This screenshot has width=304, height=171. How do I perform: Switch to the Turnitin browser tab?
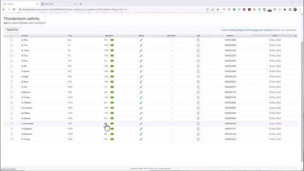[x=20, y=4]
